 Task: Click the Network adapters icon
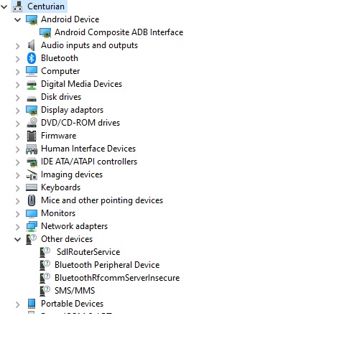click(32, 226)
